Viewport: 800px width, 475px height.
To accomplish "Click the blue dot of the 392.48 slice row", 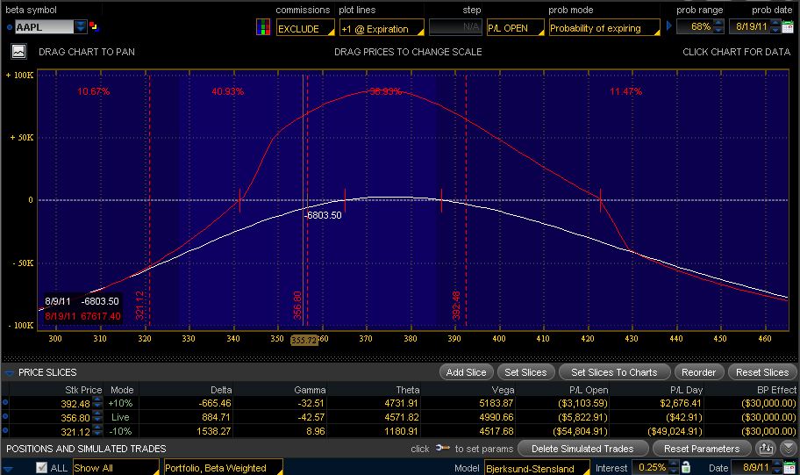I will coord(5,402).
